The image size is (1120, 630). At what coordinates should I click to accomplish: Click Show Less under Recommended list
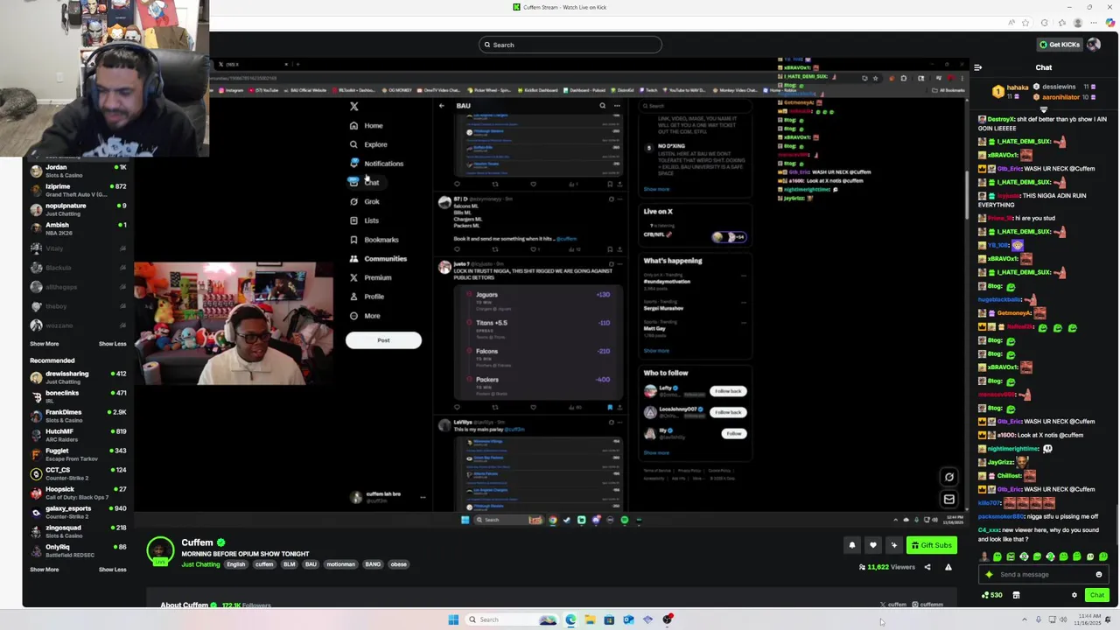tap(112, 570)
